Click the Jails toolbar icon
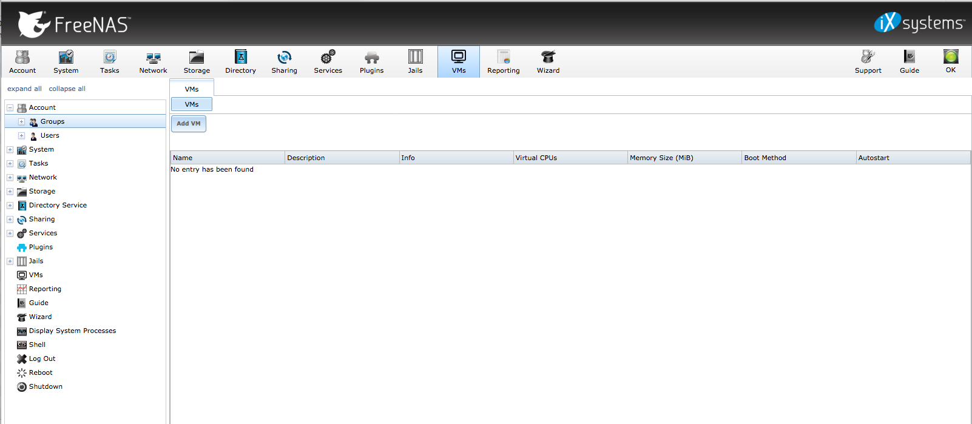Viewport: 972px width, 424px height. tap(415, 61)
